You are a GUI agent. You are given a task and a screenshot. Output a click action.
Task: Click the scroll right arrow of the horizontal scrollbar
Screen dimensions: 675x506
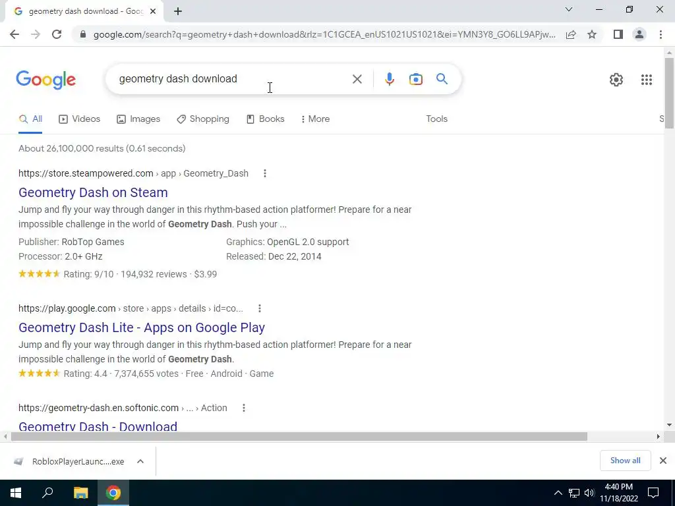pyautogui.click(x=659, y=437)
